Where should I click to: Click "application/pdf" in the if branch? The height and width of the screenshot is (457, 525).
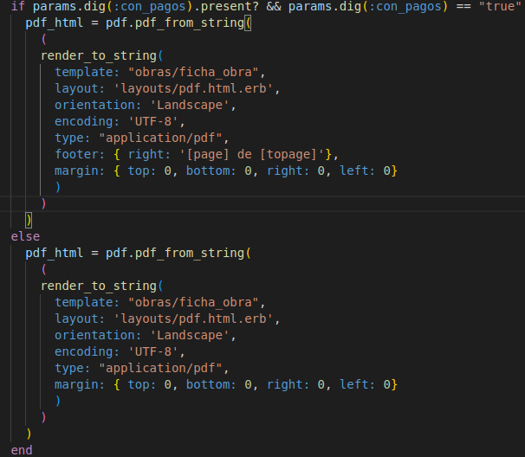click(161, 138)
